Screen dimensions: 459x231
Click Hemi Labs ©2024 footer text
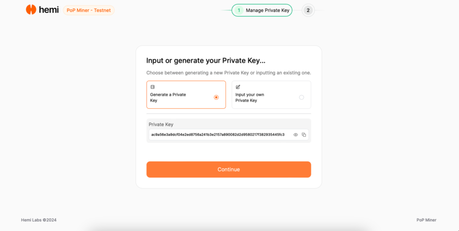tap(39, 220)
